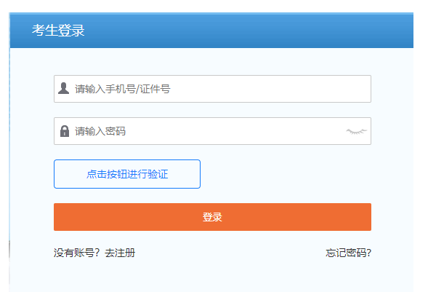This screenshot has height=292, width=428.
Task: Click the orange 登录 button
Action: (212, 217)
